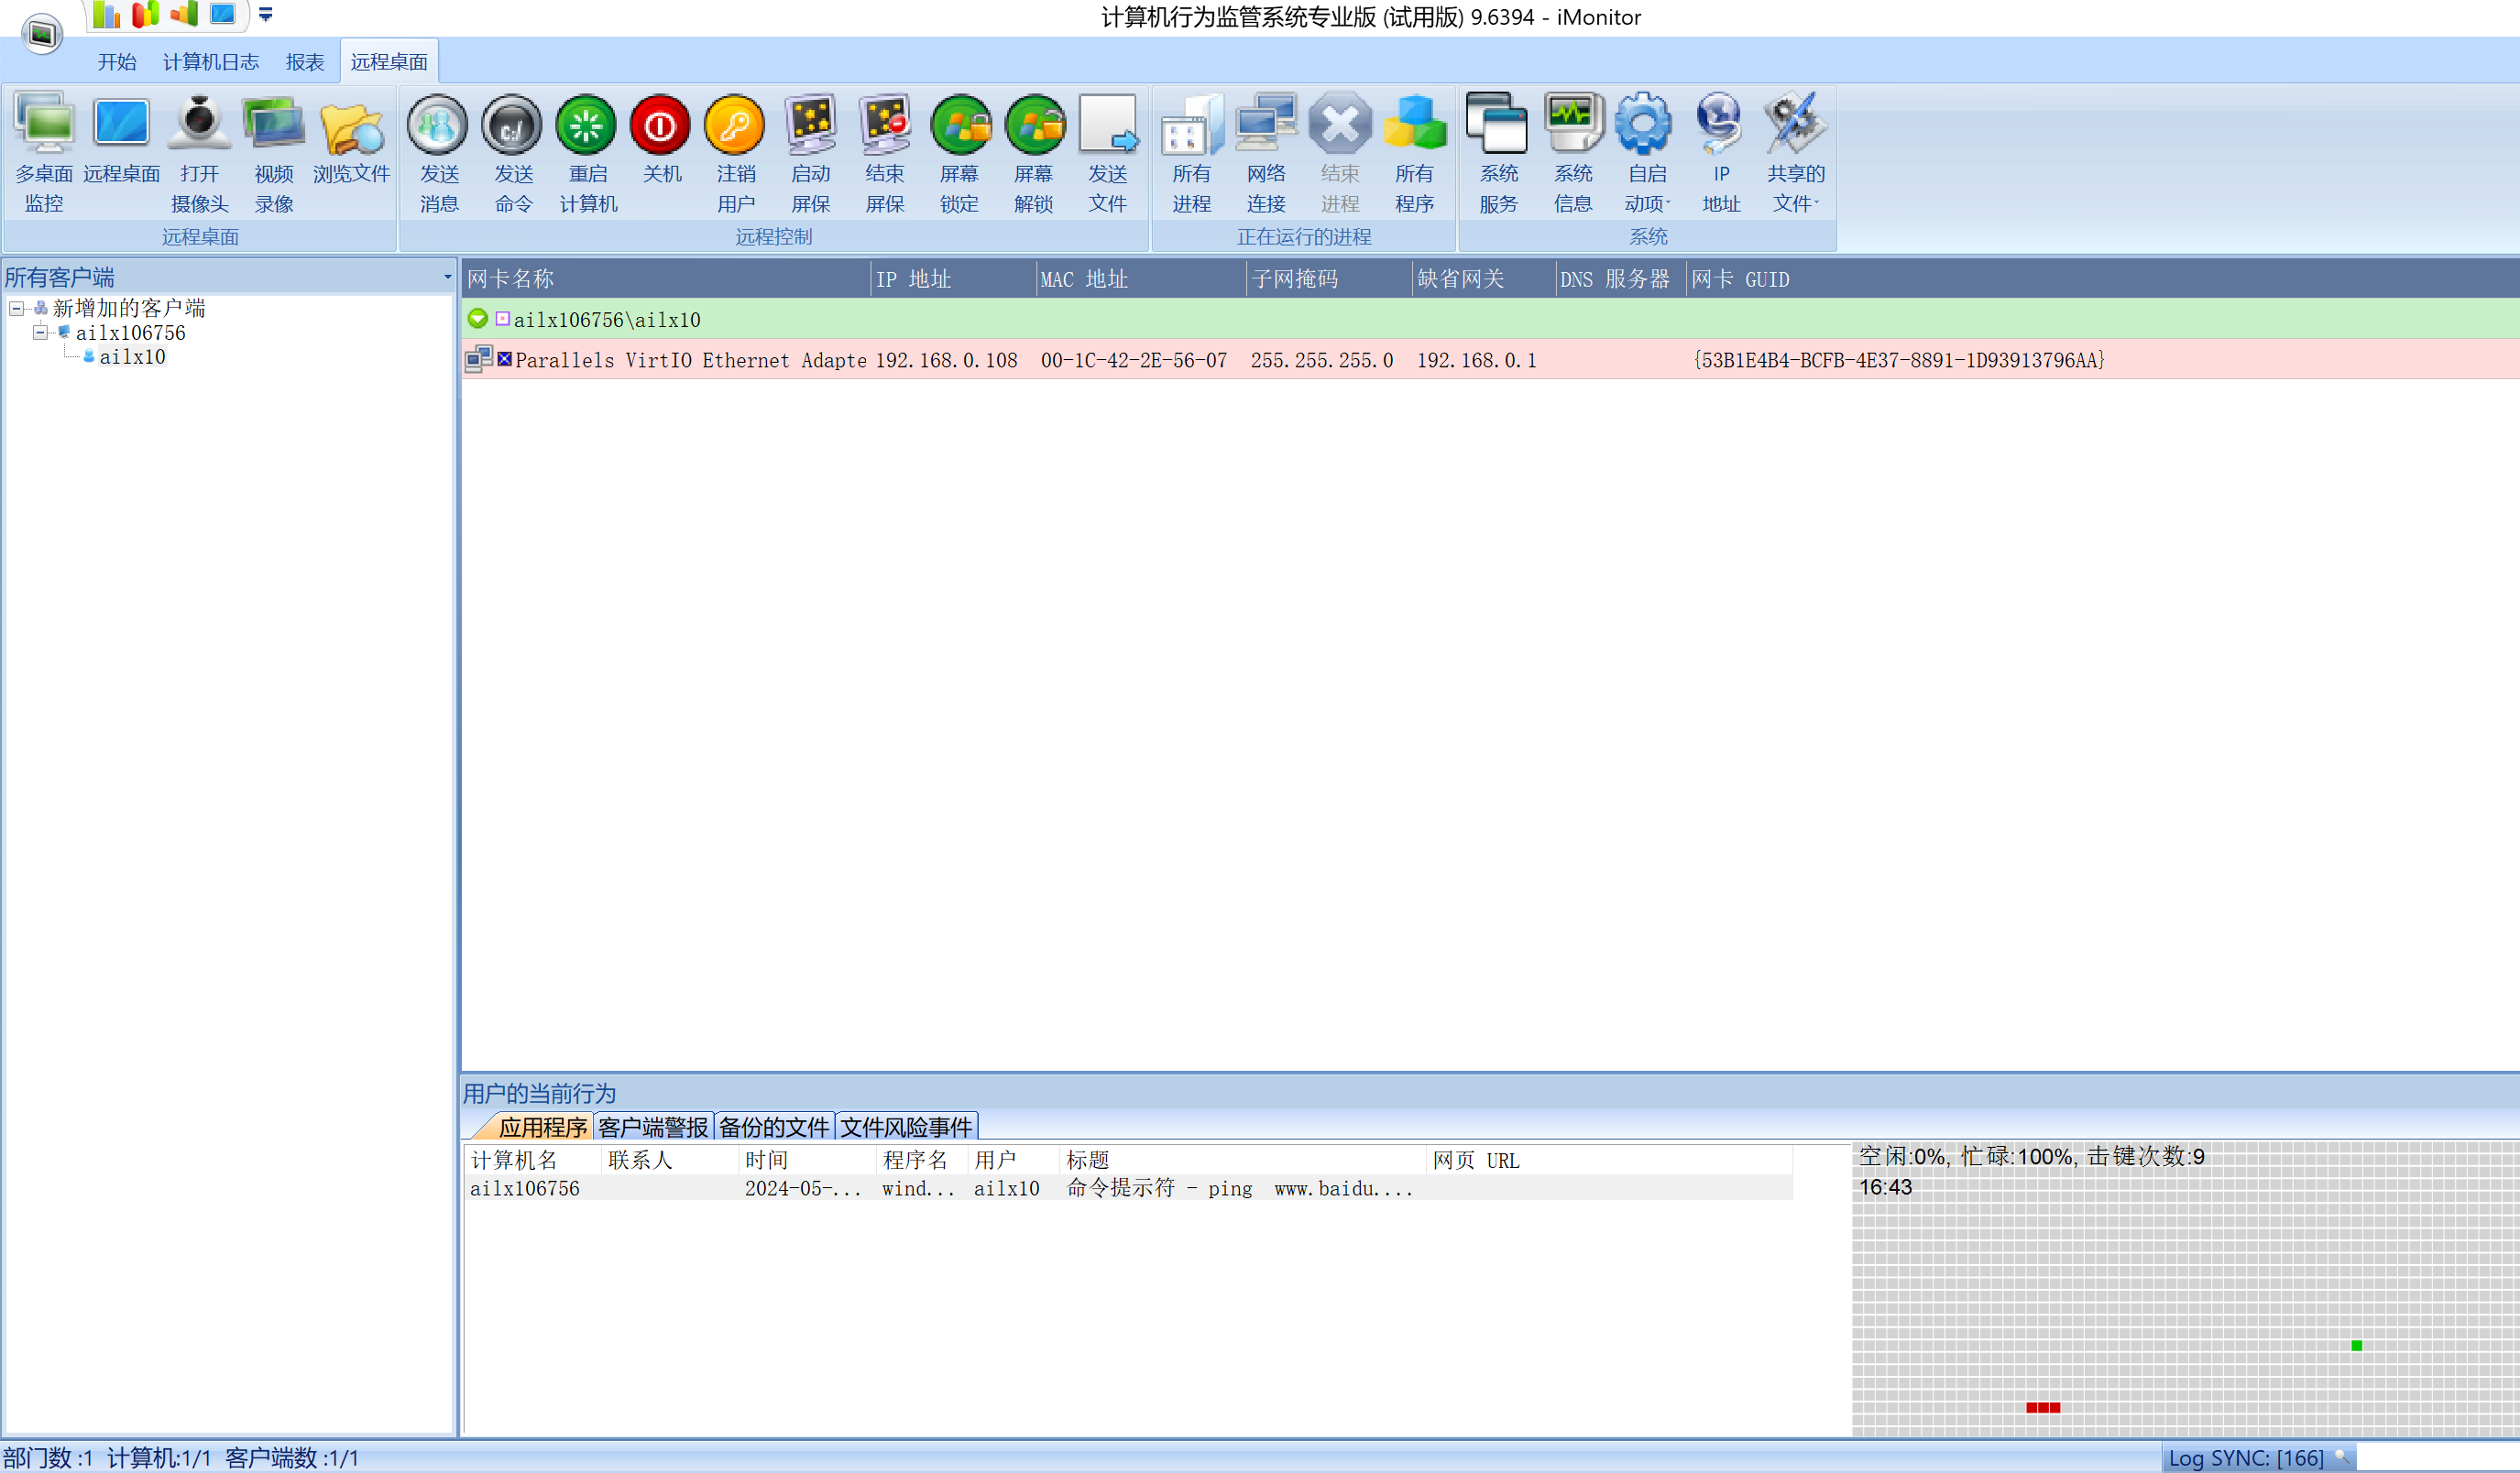The image size is (2520, 1473).
Task: Switch to the 开始 ribbon tab
Action: pos(117,62)
